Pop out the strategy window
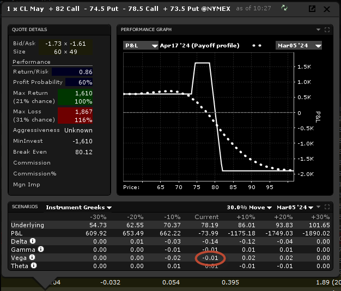341x291 pixels. [x=312, y=9]
